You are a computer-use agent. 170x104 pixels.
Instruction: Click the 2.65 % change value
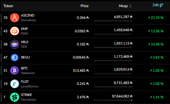(157, 71)
